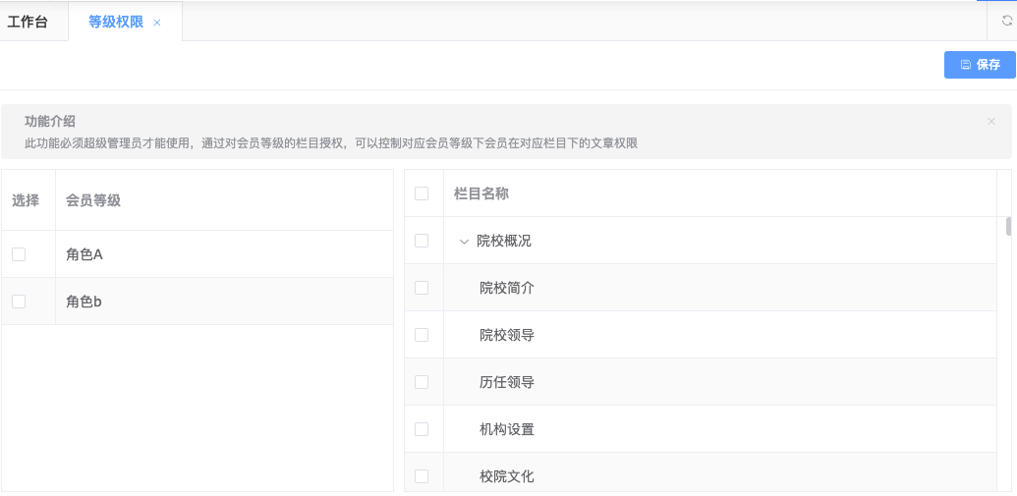Switch to the 工作台 tab
1017x496 pixels.
(28, 22)
